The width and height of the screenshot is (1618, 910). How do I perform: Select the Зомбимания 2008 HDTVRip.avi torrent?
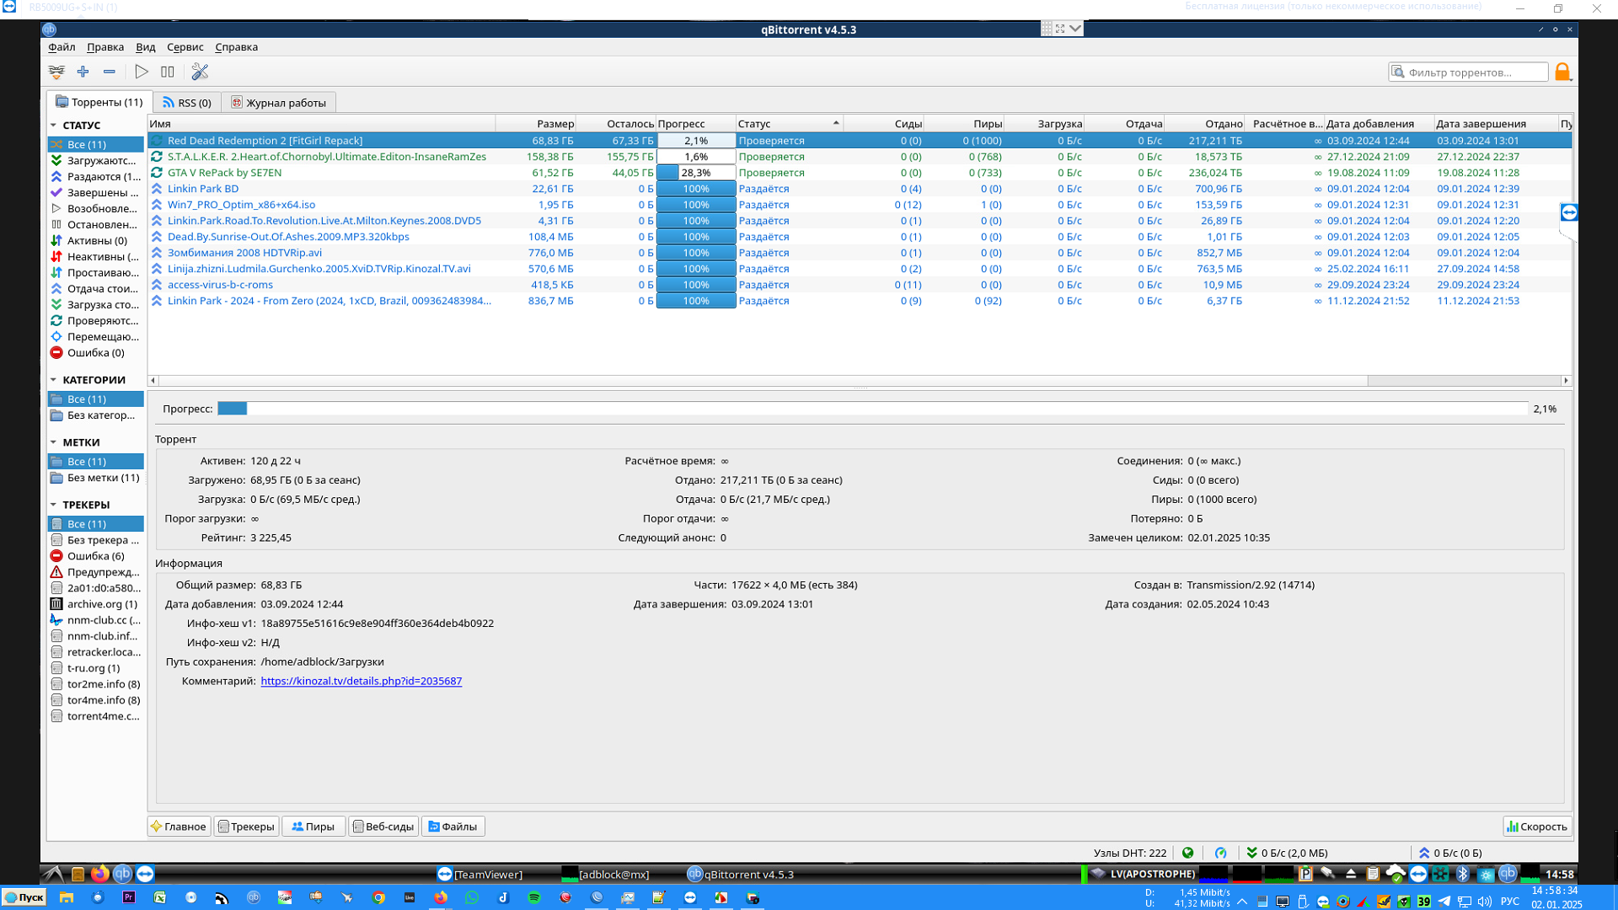point(860,253)
